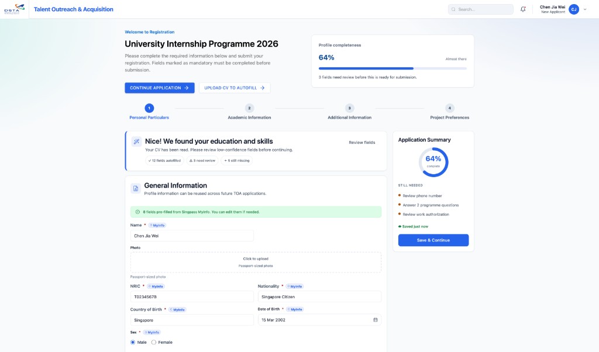Click the Welcome to Registration link

pyautogui.click(x=149, y=32)
